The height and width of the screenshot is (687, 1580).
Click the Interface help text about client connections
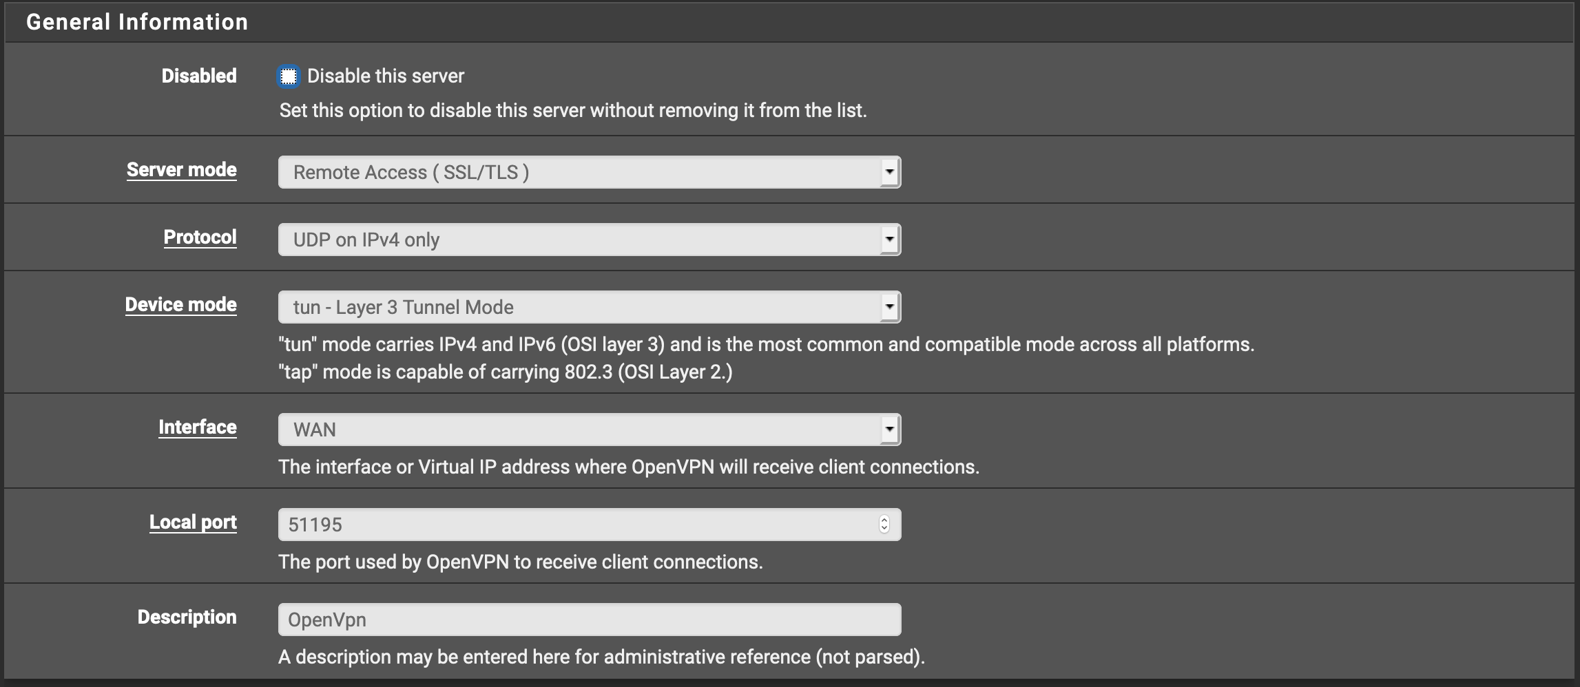(628, 467)
